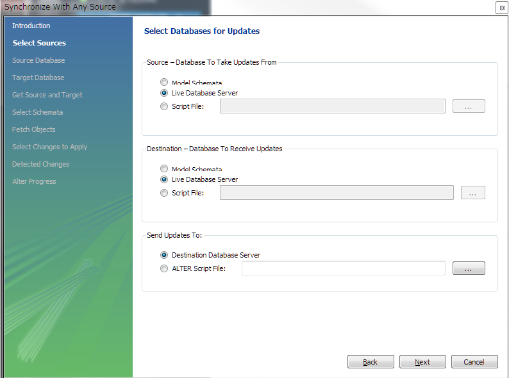Browse for Destination script file
Screen dimensions: 509x378
click(473, 193)
